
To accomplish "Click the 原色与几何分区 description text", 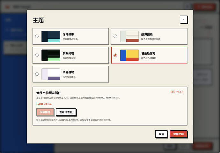I will click(x=149, y=58).
